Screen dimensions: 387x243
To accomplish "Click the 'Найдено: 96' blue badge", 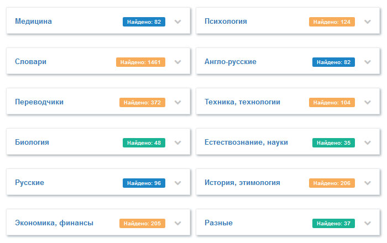I will [144, 183].
